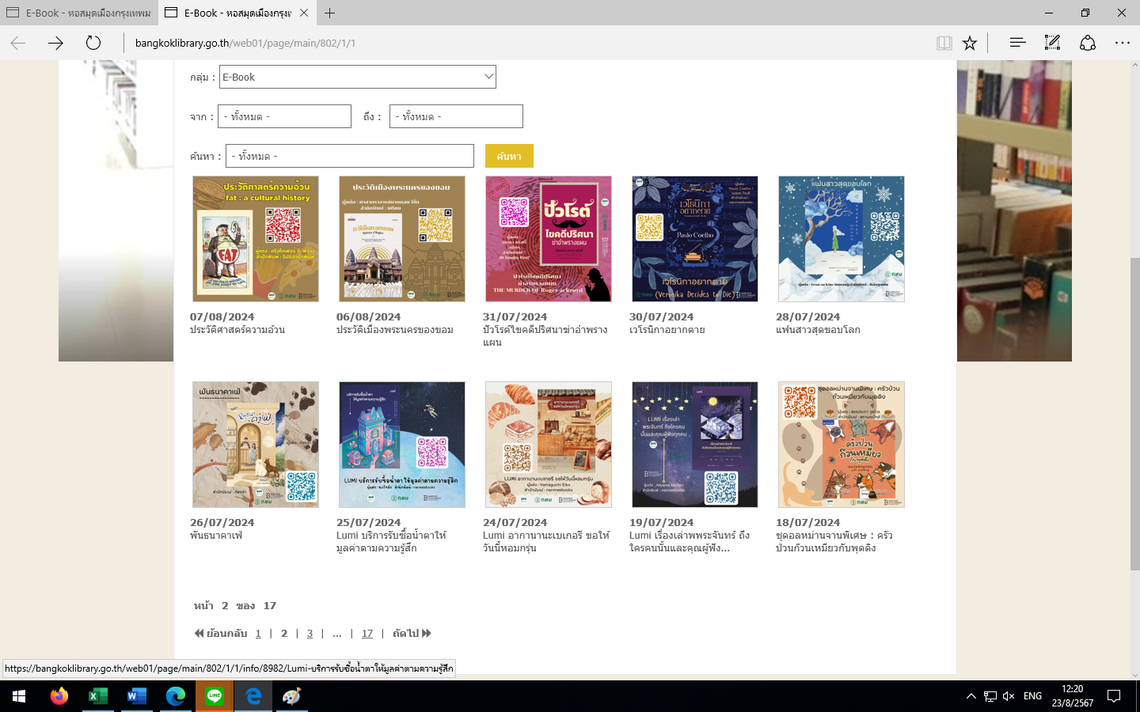Go forward with the arrow icon
This screenshot has width=1140, height=712.
tap(55, 43)
